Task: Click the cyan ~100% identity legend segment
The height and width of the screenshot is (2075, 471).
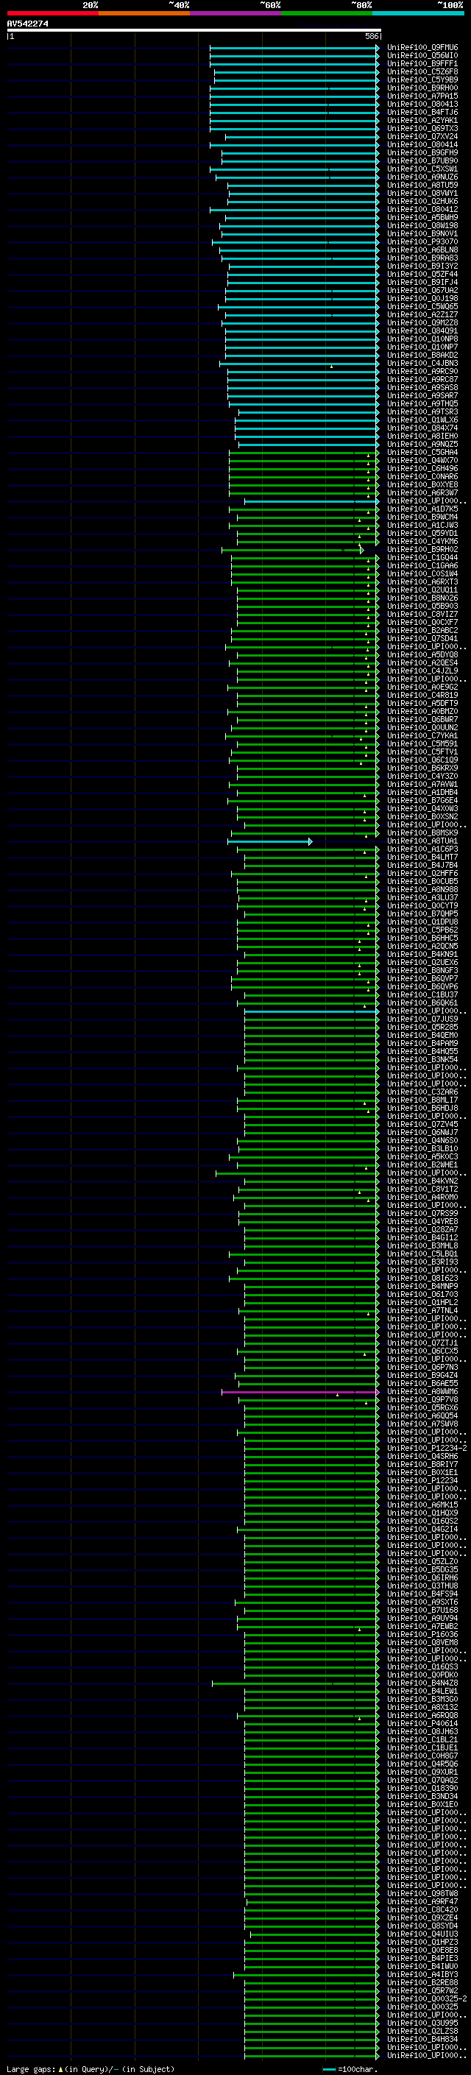Action: pyautogui.click(x=419, y=13)
